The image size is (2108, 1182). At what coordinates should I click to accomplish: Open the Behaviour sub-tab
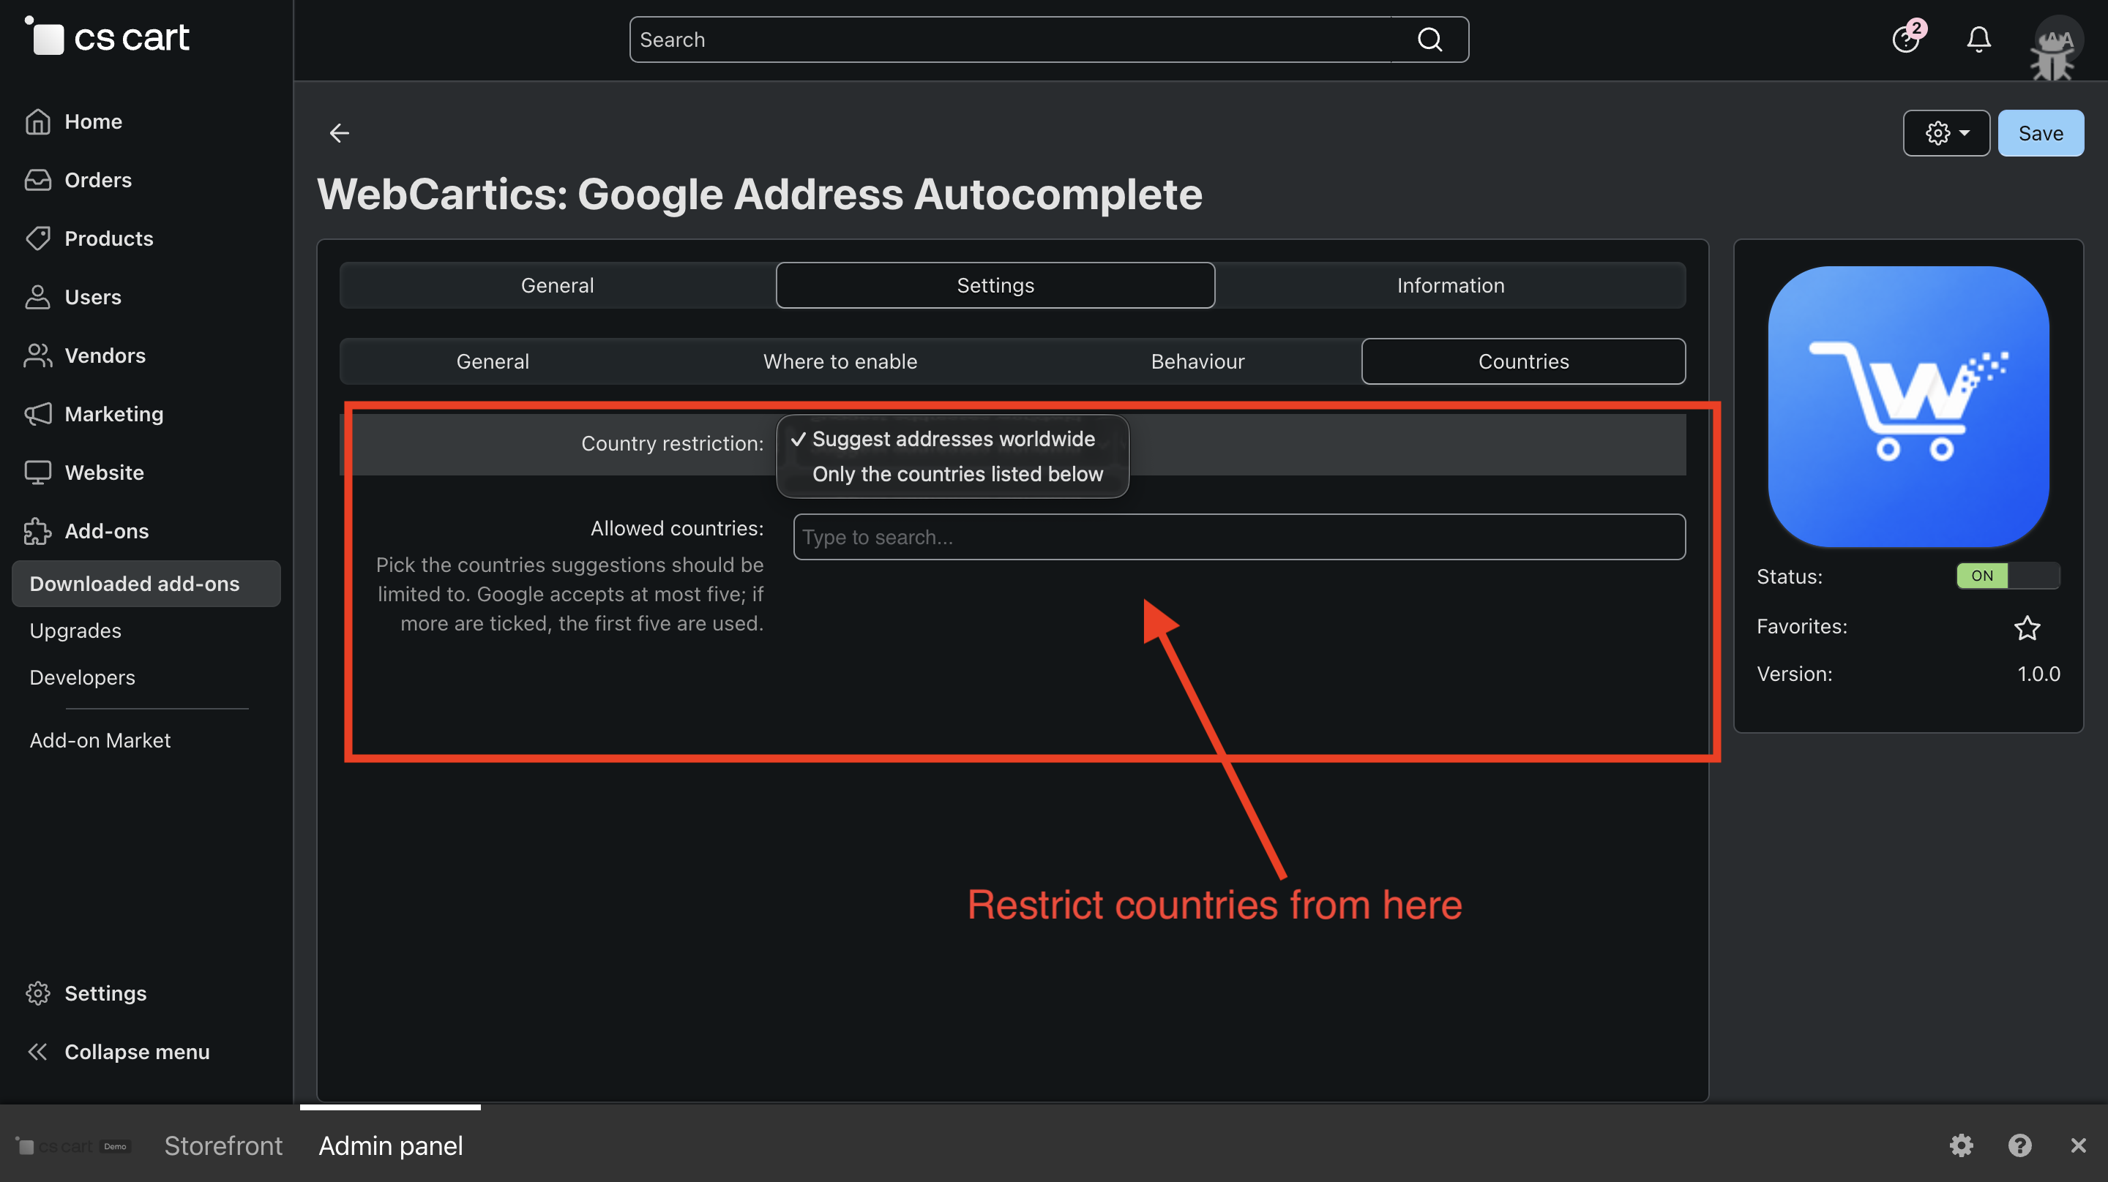click(1197, 361)
